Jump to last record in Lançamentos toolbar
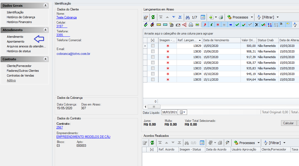 (180, 17)
